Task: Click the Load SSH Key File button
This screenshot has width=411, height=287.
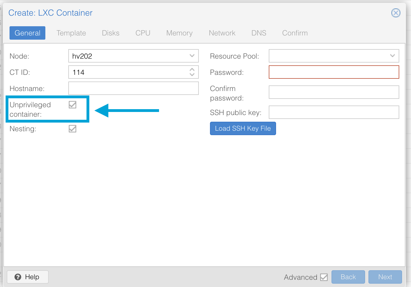Action: pyautogui.click(x=243, y=128)
